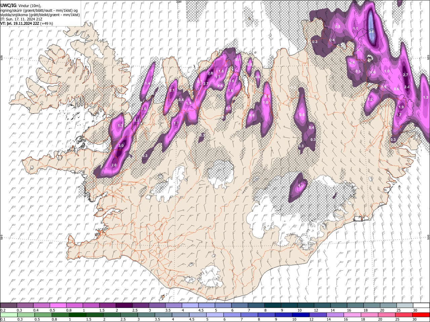Select the "IT: Sun. 17. 11. 2024 21Z" line
Screen dimensions: 430x322
(x=21, y=19)
